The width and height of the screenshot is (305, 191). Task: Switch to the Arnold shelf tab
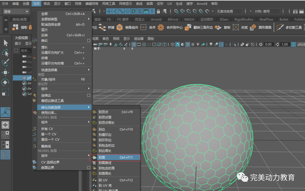tap(156, 19)
